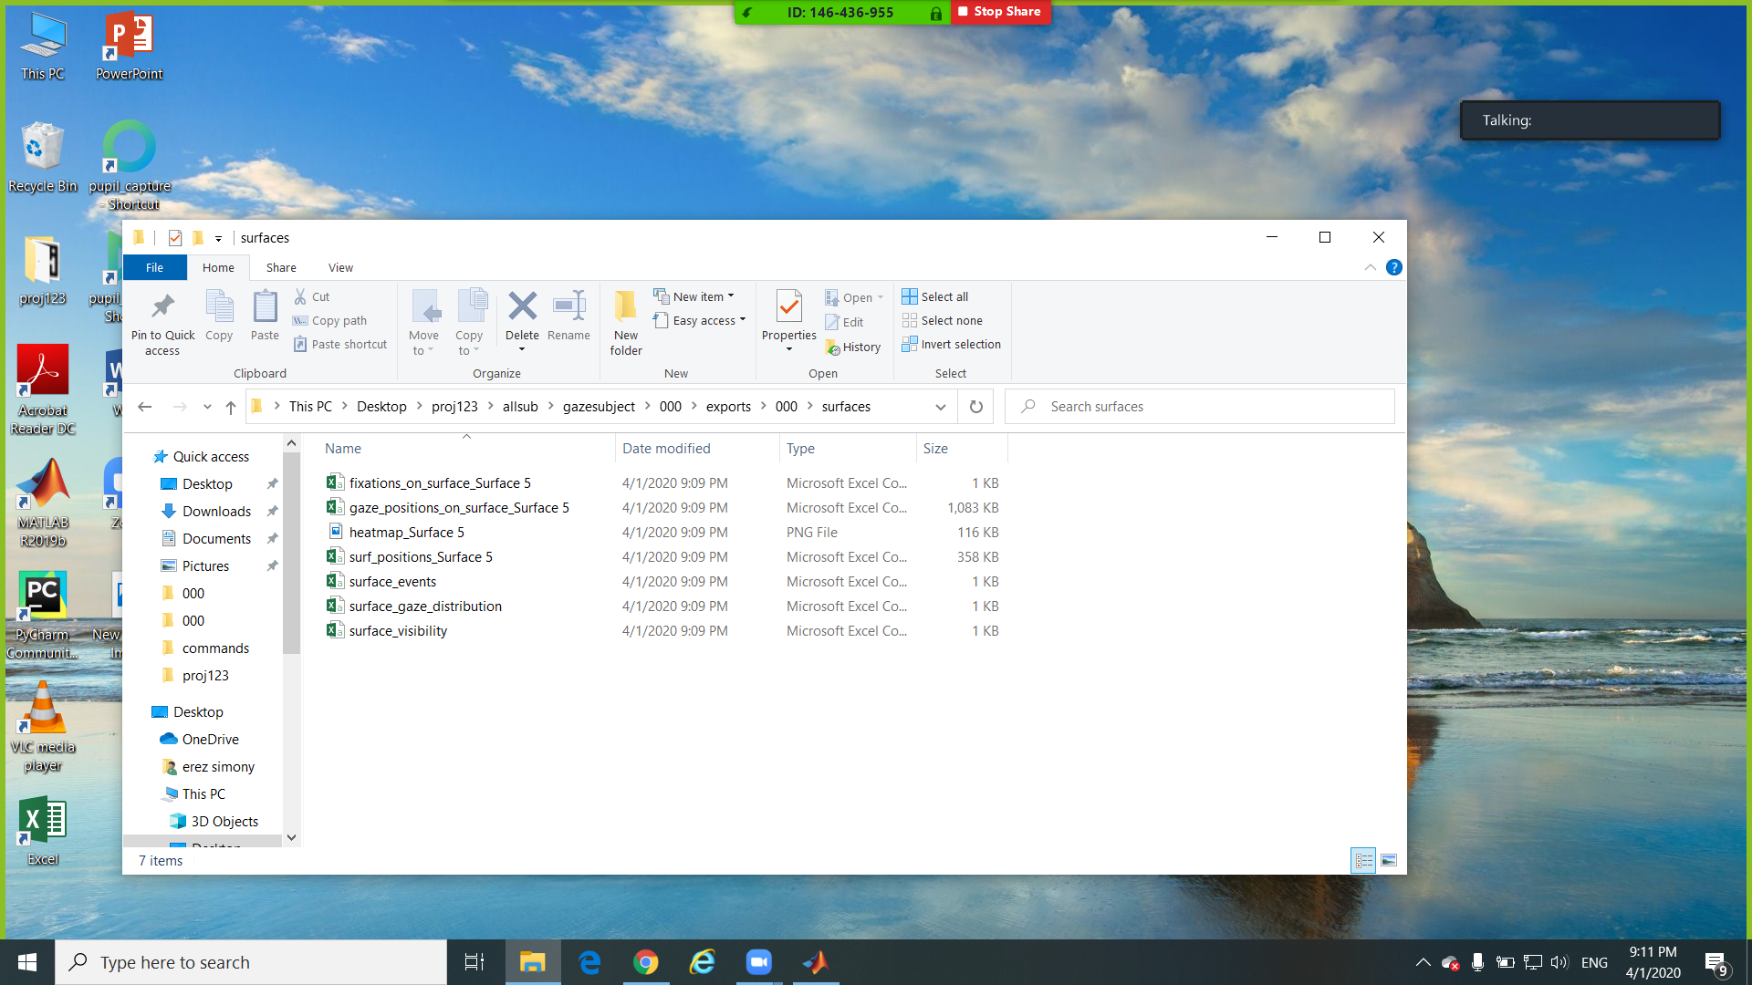Viewport: 1752px width, 985px height.
Task: Open the File tab
Action: tap(154, 267)
